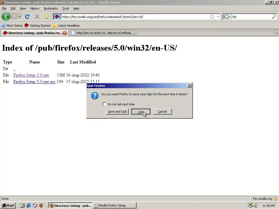The width and height of the screenshot is (279, 209).
Task: Click the Type column header
Action: coord(8,62)
